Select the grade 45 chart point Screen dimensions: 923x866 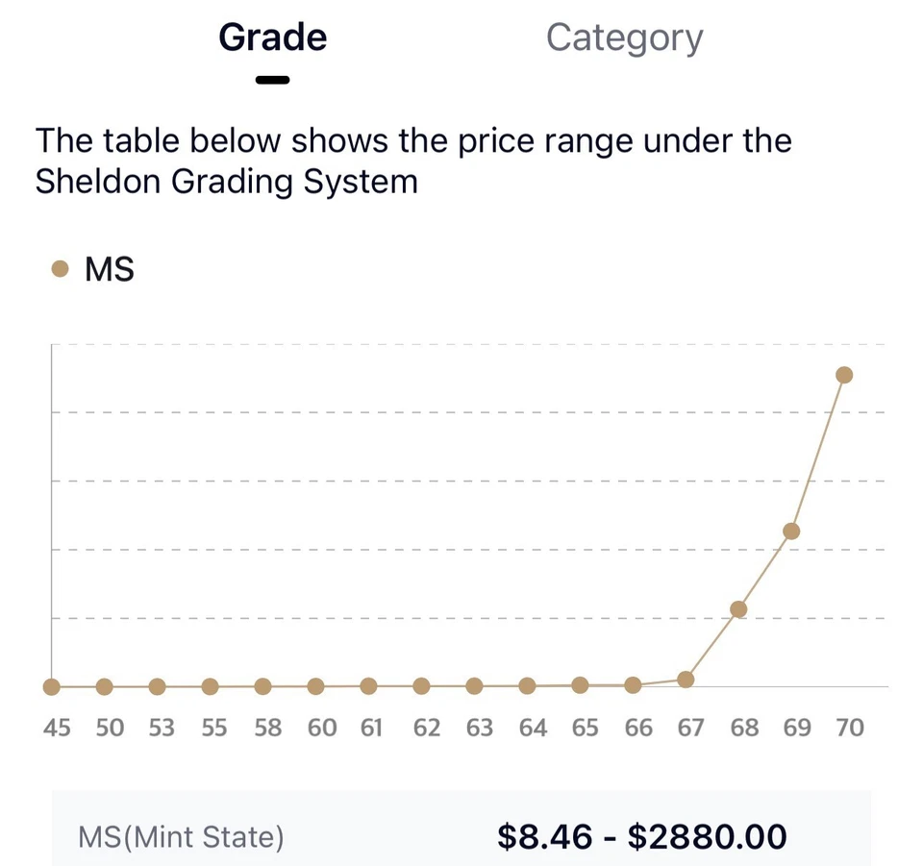tap(52, 687)
